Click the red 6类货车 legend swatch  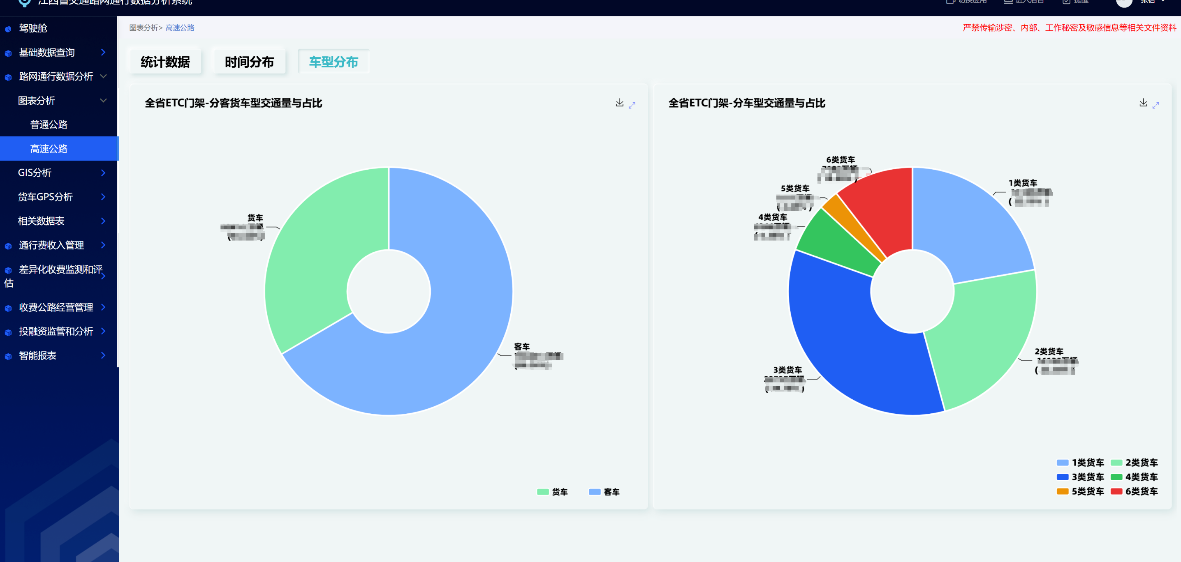[x=1116, y=491]
